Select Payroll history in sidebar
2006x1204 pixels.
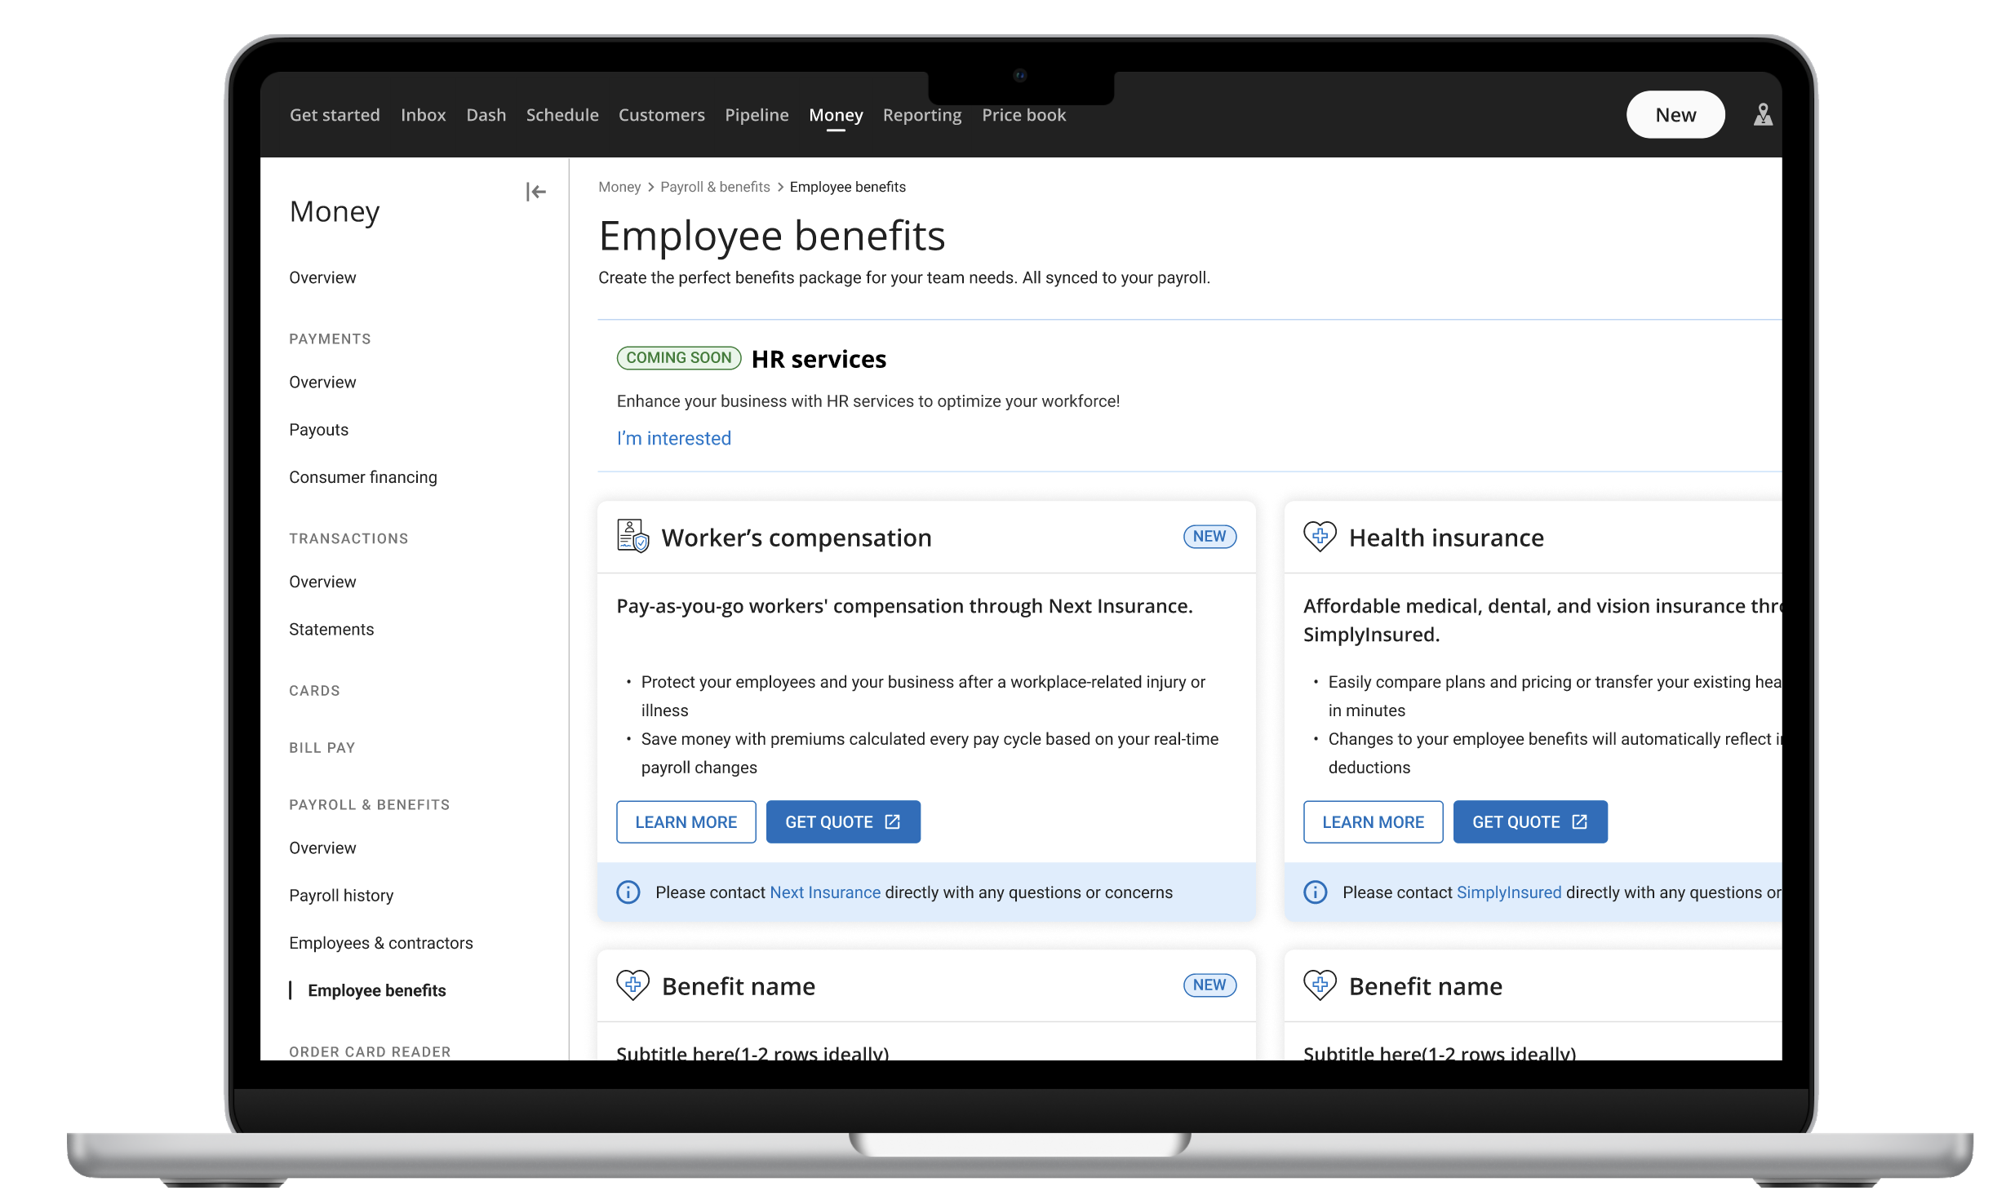(x=341, y=896)
